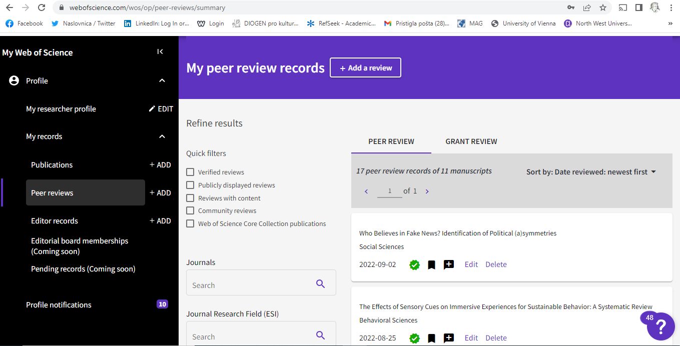Open the help question mark bubble
Image resolution: width=680 pixels, height=346 pixels.
coord(660,326)
